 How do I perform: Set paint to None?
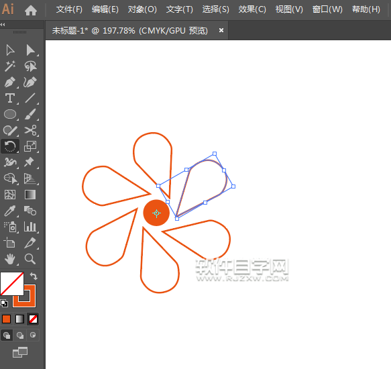pos(33,319)
